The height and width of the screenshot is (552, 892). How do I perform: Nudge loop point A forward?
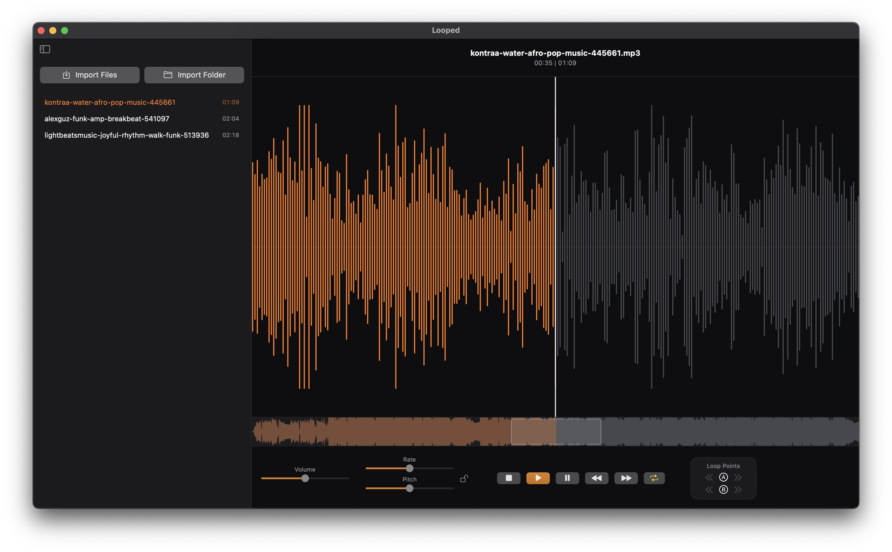[x=738, y=477]
